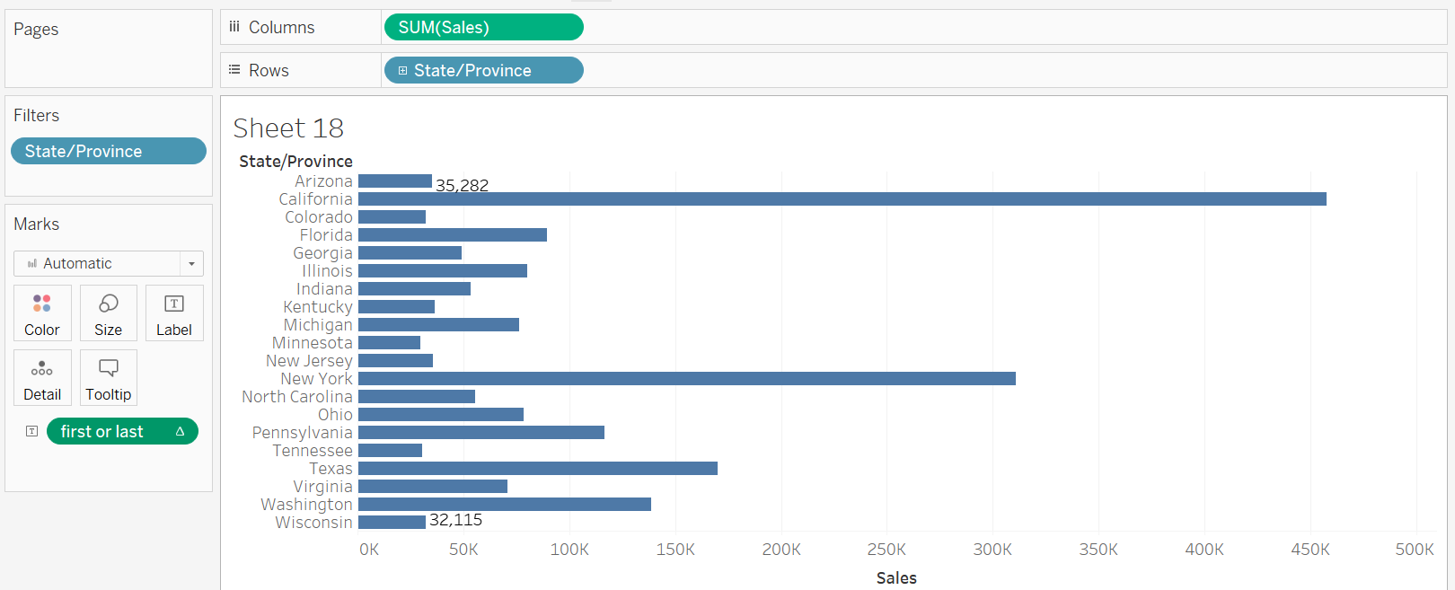This screenshot has width=1455, height=590.
Task: Click the Sales axis title
Action: (x=896, y=577)
